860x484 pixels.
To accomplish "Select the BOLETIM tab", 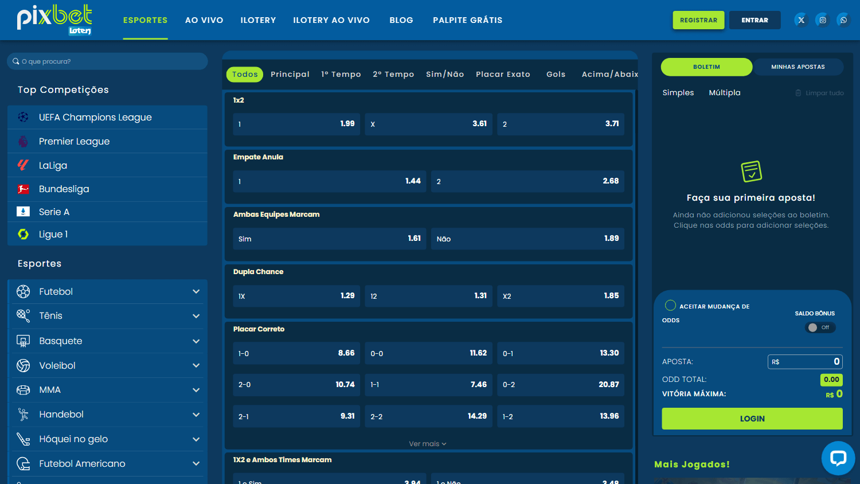I will pos(706,67).
